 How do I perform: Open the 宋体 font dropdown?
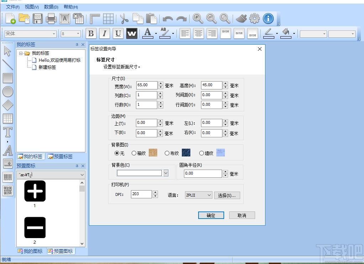[x=54, y=34]
